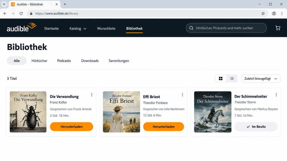Bookmark this page with the star icon
Screen dimensions: 287x161
[263, 13]
